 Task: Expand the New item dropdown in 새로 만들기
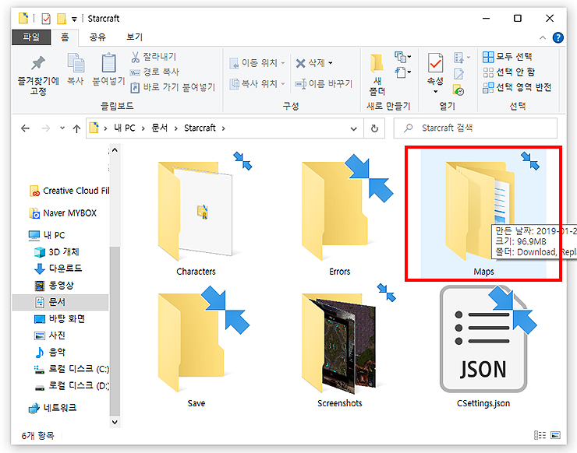coord(403,57)
